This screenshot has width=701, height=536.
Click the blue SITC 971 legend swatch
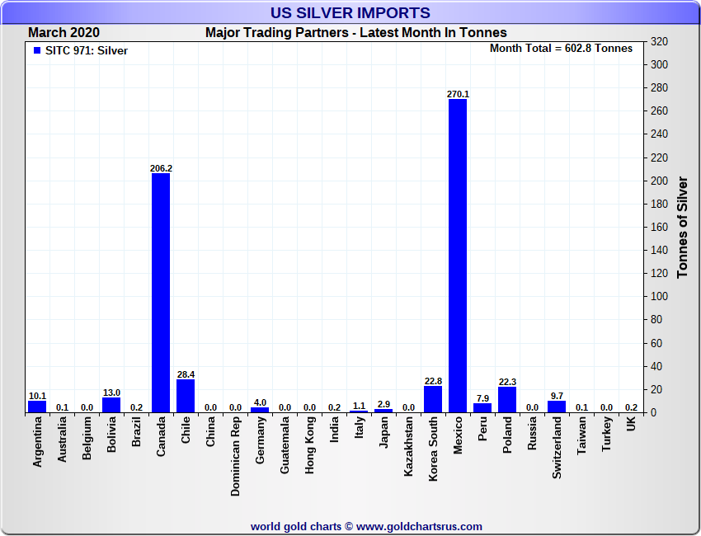[37, 50]
